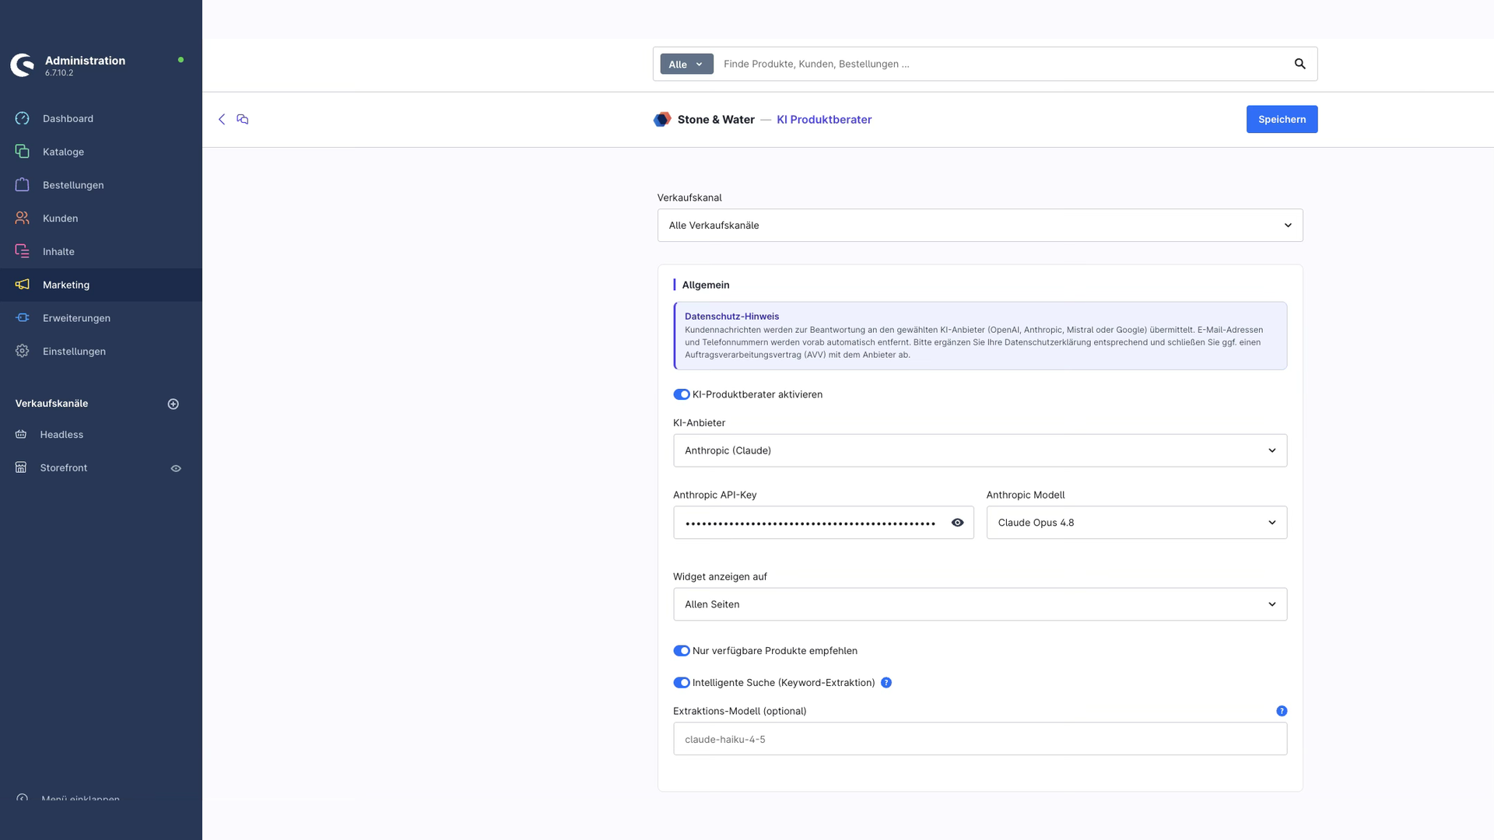Reveal the Anthropic API key with eye icon
Image resolution: width=1494 pixels, height=840 pixels.
[x=957, y=523]
